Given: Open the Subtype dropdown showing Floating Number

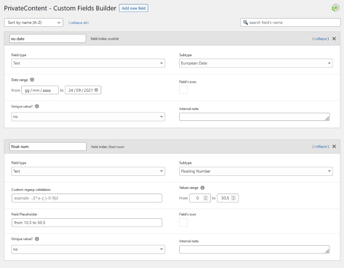Looking at the screenshot, I should click(x=256, y=171).
